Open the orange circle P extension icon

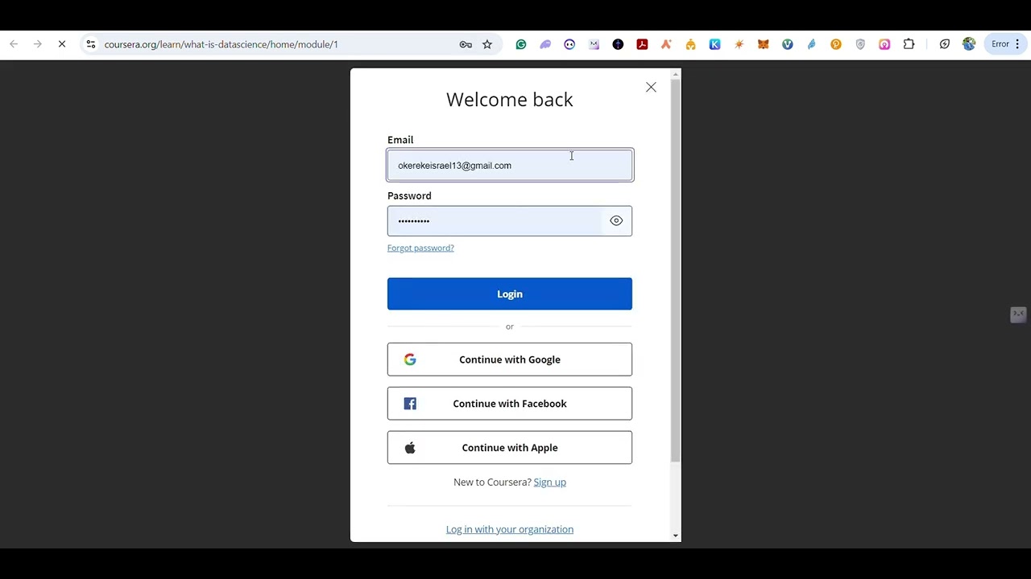(x=836, y=44)
